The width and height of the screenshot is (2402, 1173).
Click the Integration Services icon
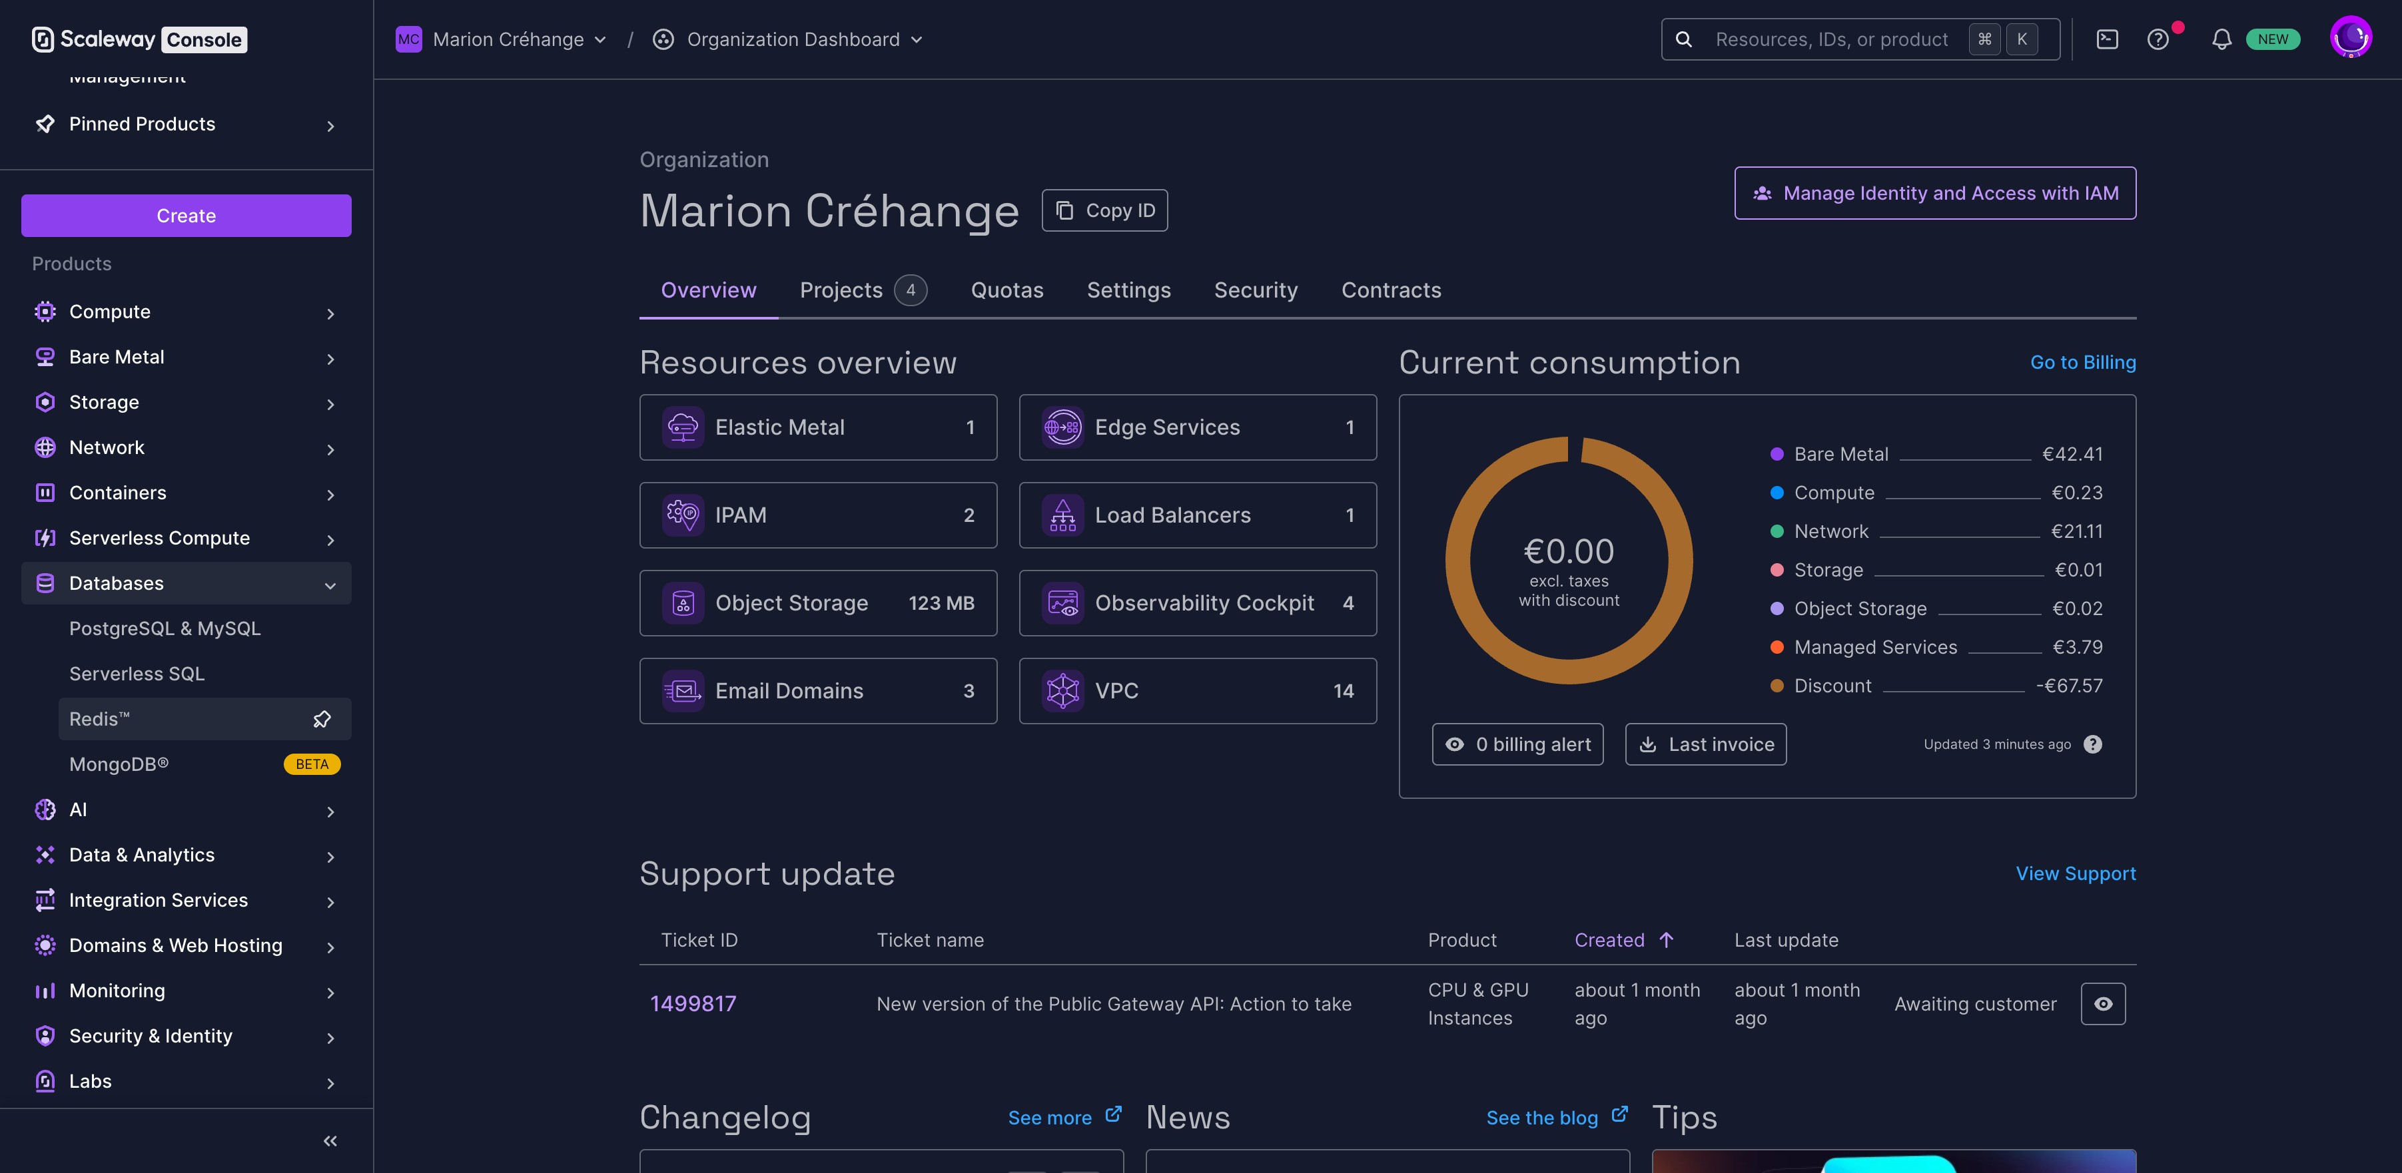coord(45,900)
